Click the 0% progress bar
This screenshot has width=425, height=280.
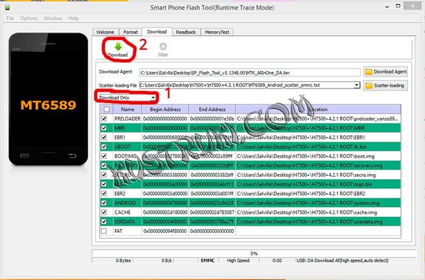coord(254,253)
